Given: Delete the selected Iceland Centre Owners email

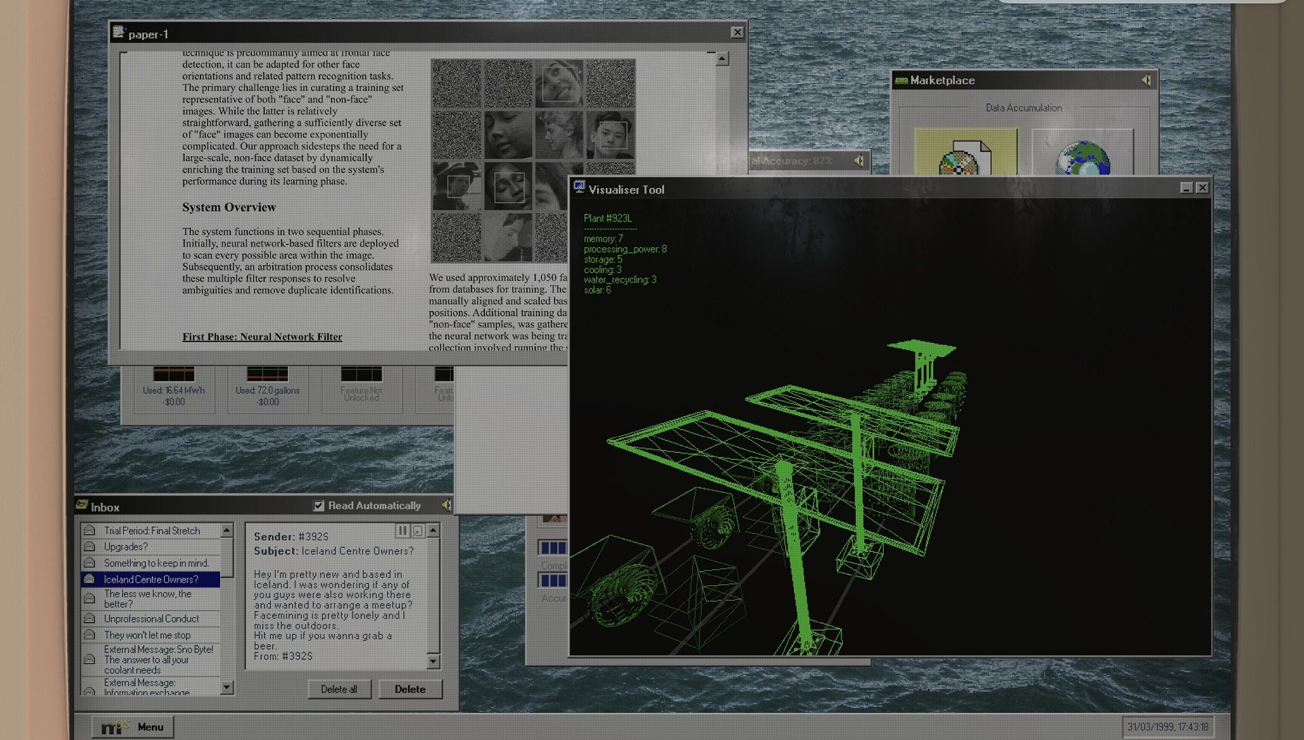Looking at the screenshot, I should tap(410, 689).
